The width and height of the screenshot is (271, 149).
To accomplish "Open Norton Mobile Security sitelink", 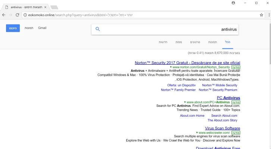I will pos(219,85).
